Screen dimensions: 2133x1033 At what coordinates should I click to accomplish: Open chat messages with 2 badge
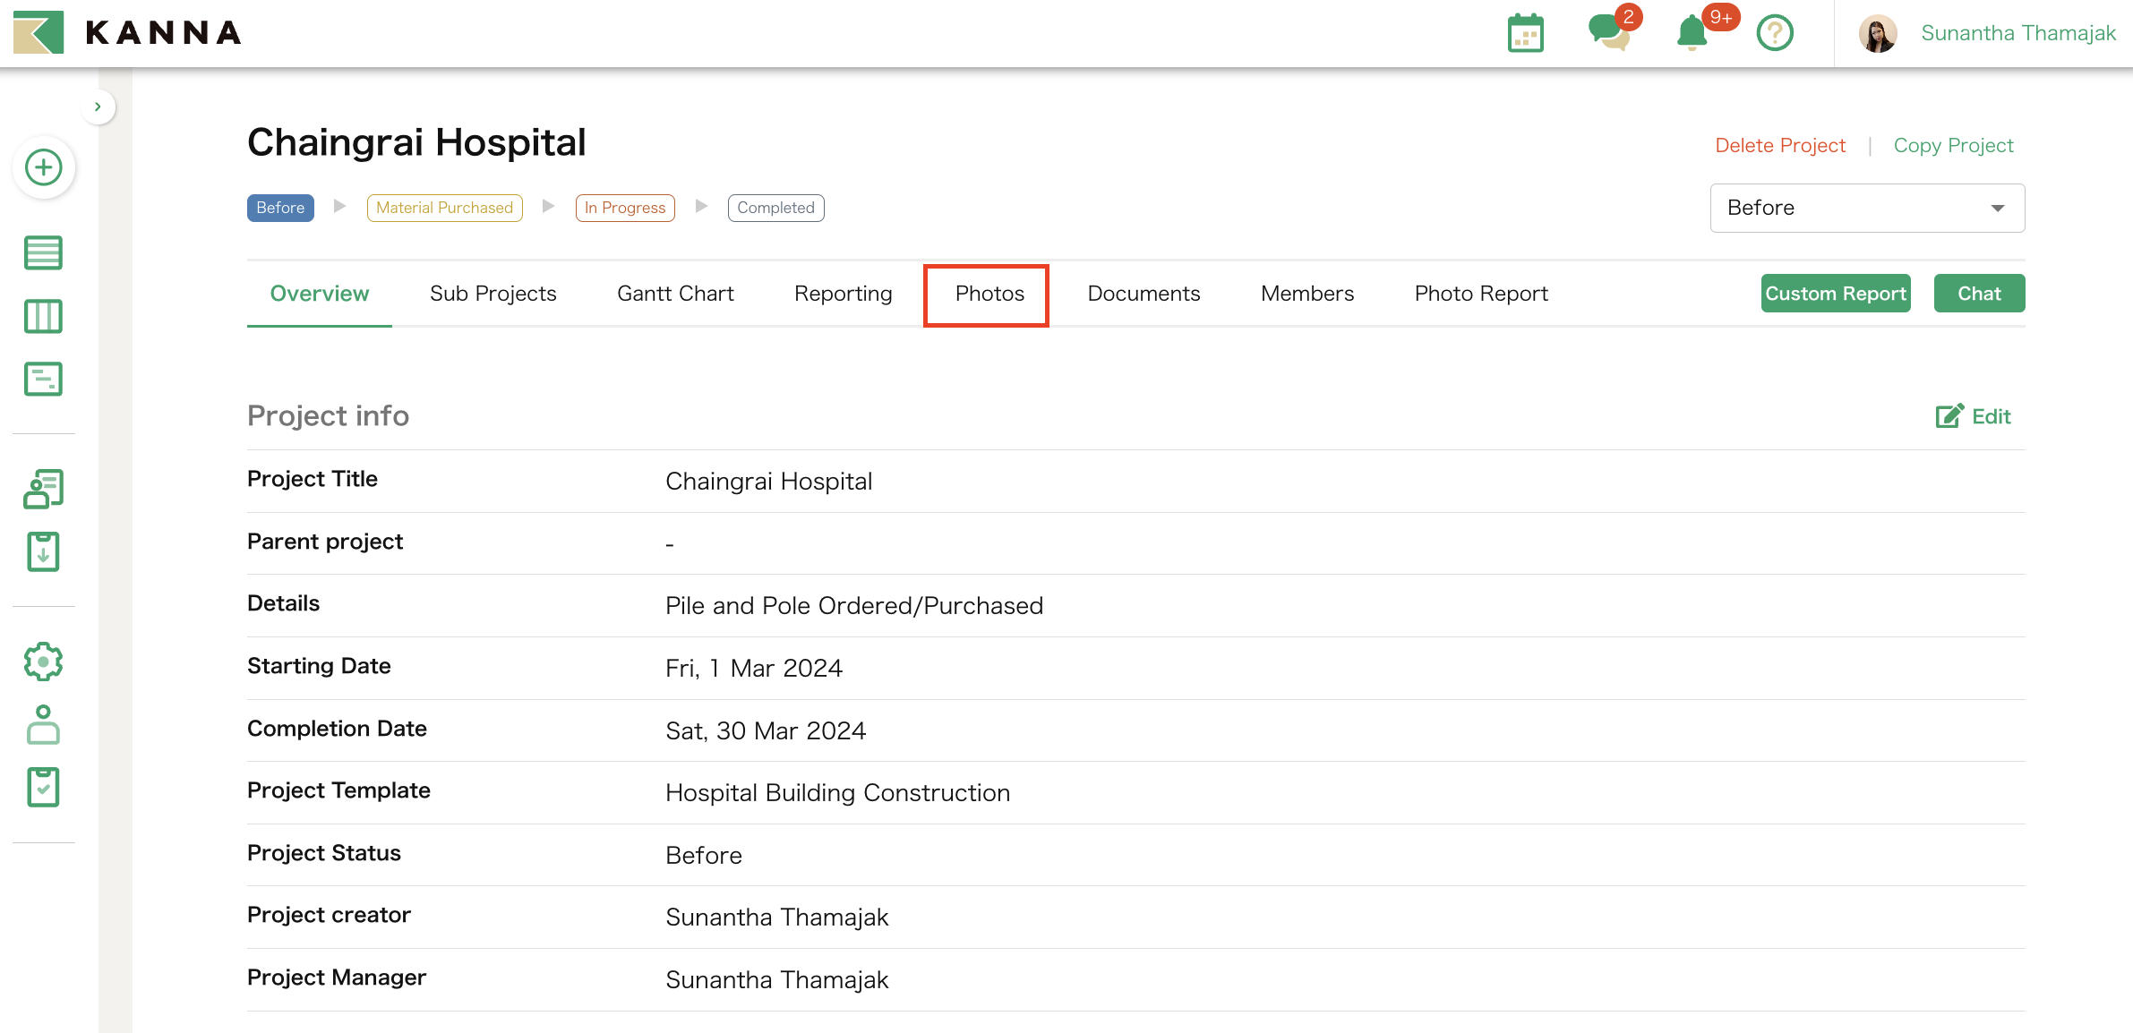click(1608, 32)
